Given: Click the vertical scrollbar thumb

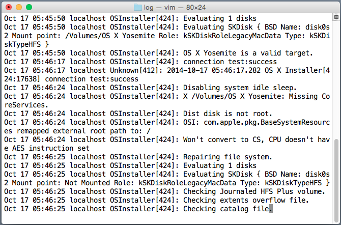Looking at the screenshot, I should pos(336,180).
